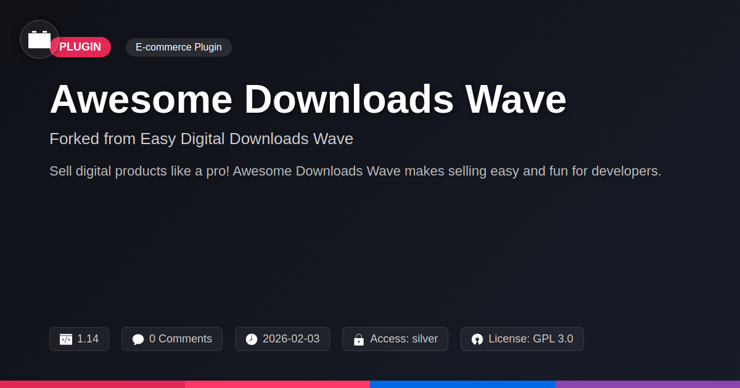Click the blue segment of bottom color bar
Viewport: 740px width, 388px height.
coord(462,384)
